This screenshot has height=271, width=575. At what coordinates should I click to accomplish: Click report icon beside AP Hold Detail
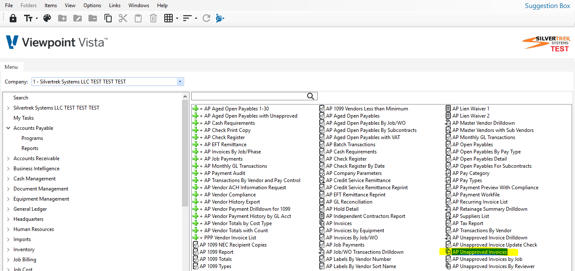tap(322, 209)
